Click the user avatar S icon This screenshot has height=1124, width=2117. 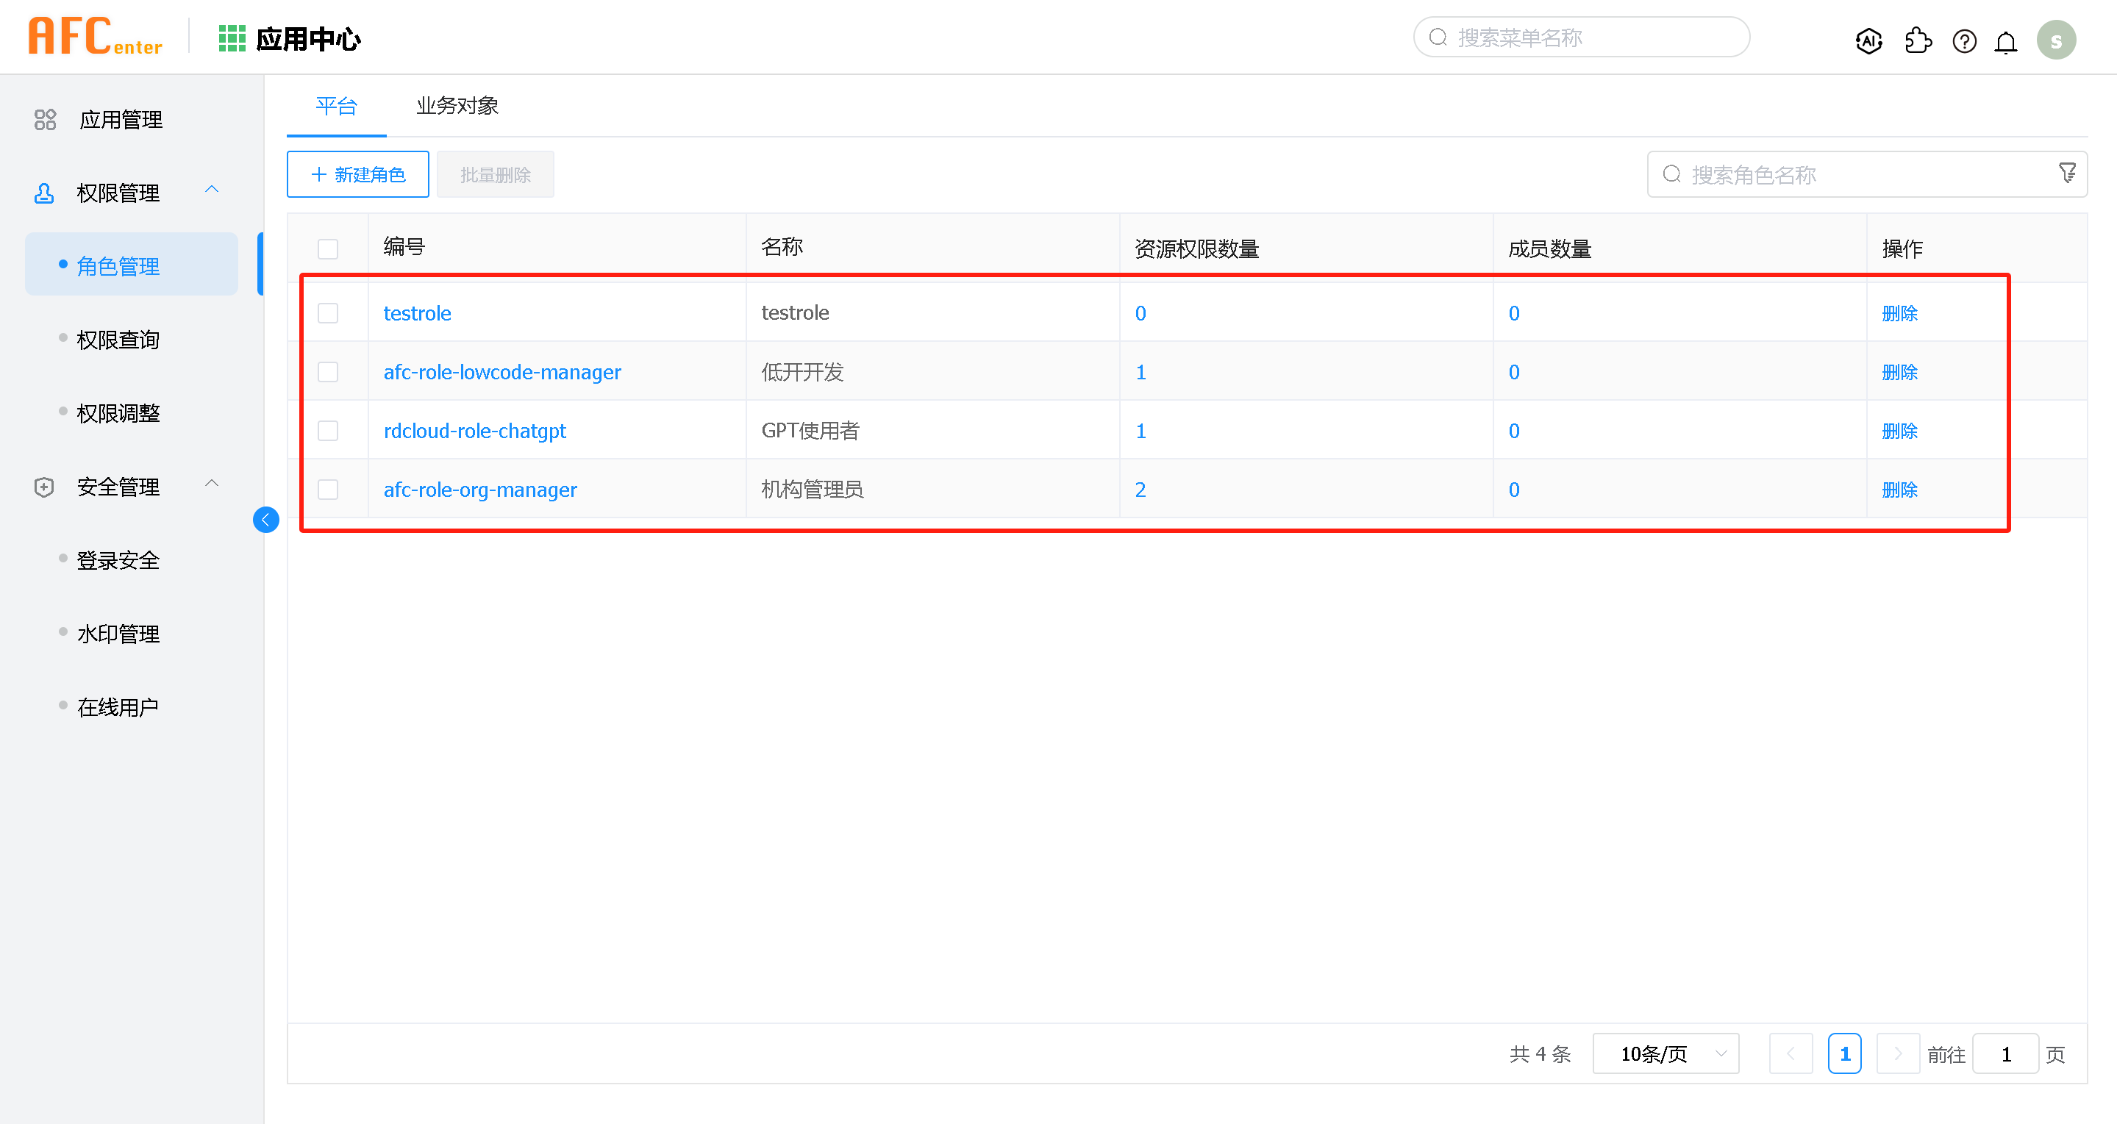pyautogui.click(x=2055, y=40)
